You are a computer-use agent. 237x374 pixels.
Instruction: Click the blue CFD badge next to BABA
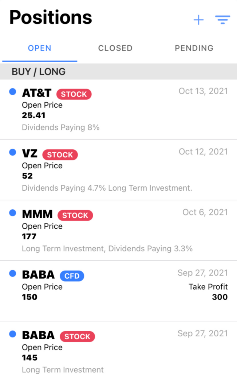point(72,276)
